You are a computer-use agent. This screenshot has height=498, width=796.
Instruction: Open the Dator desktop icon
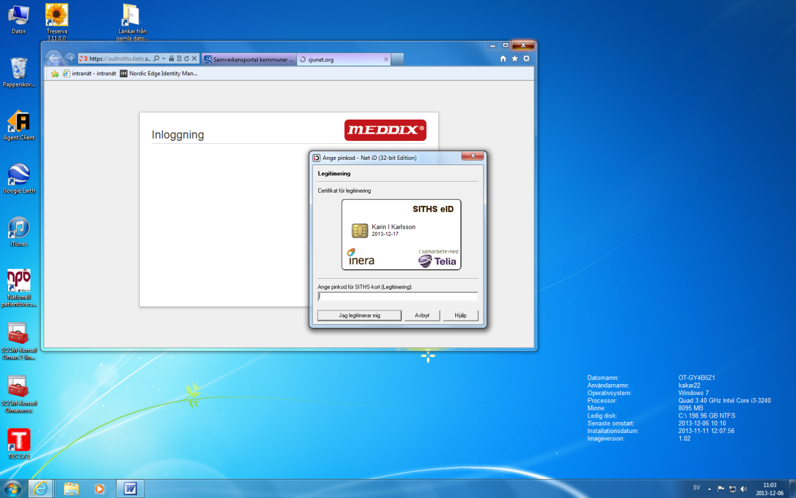[x=19, y=19]
